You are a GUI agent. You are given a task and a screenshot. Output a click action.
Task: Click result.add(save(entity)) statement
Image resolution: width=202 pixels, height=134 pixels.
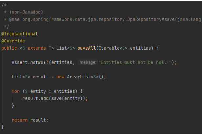pos(55,98)
